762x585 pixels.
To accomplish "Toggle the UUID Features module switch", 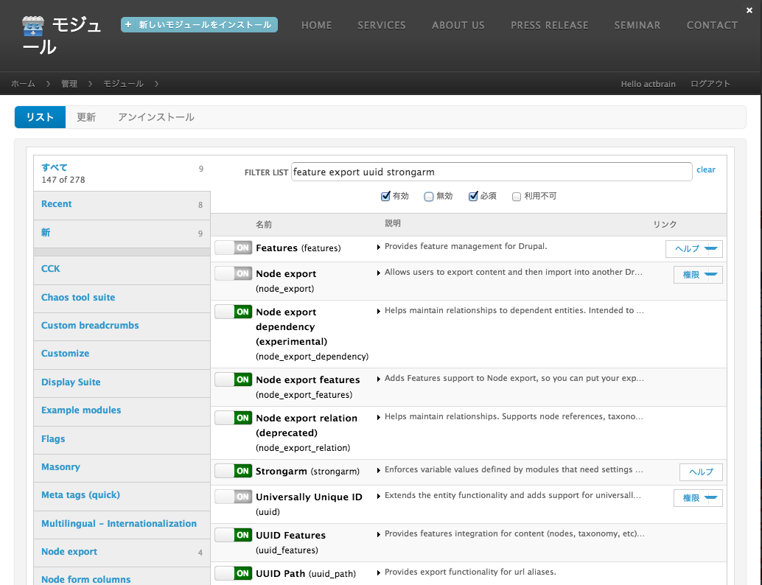I will point(233,535).
